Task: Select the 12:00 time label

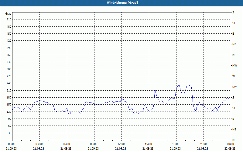Action: coord(121,144)
